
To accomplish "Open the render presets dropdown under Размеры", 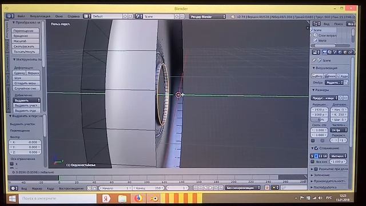I will pos(324,98).
